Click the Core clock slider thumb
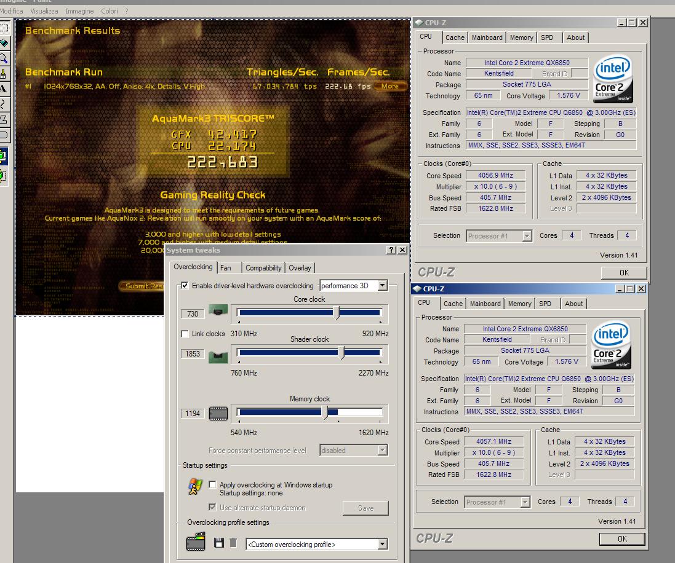This screenshot has width=675, height=563. 336,313
